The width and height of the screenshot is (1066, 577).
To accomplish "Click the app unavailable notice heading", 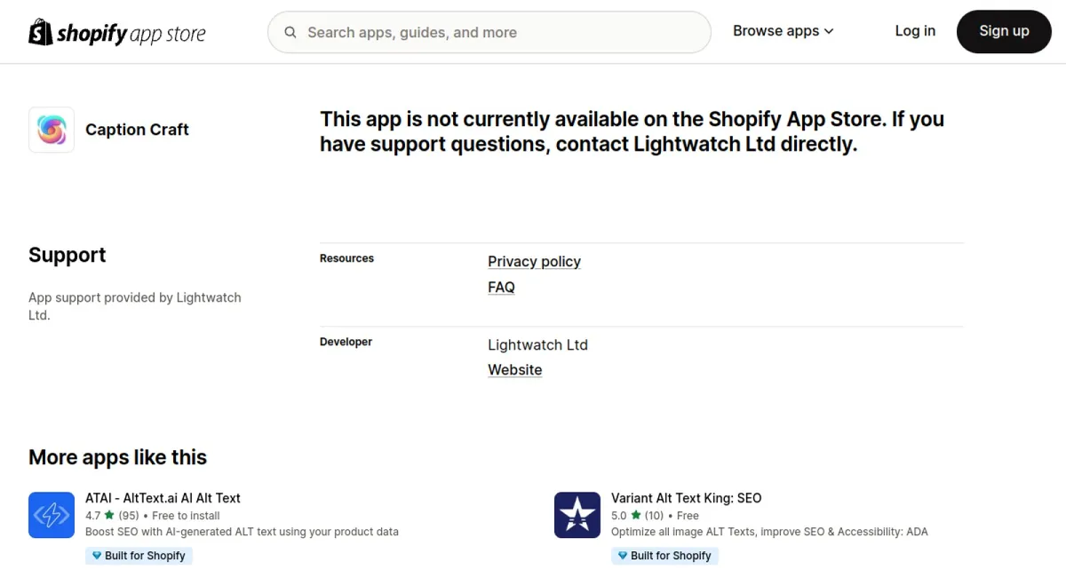I will point(632,131).
